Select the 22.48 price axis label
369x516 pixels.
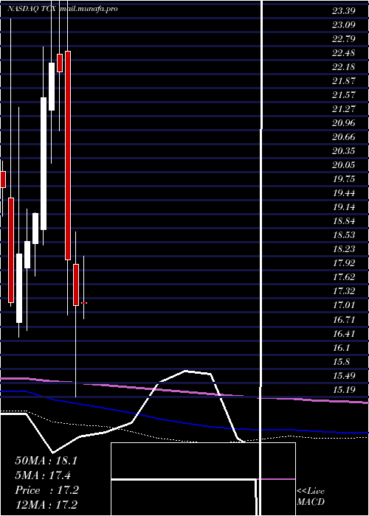point(344,53)
